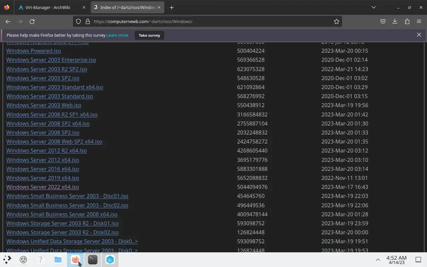
Task: Open the Downloads panel
Action: (395, 21)
